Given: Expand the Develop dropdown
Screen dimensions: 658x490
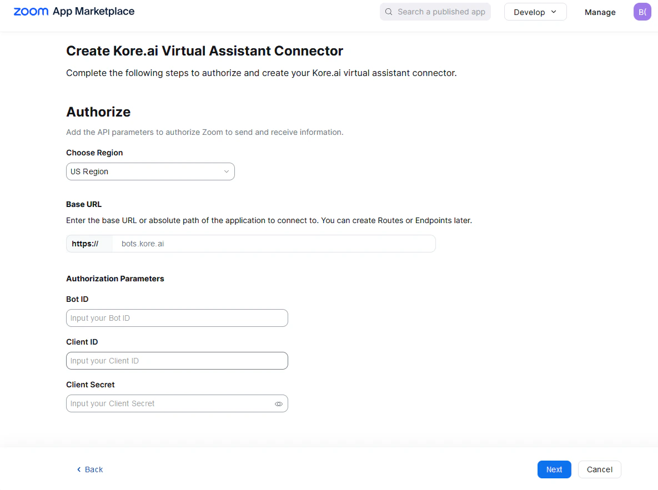Looking at the screenshot, I should [535, 11].
